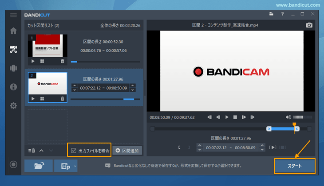Click the hint speech-bubble icon in bottom bar
The width and height of the screenshot is (324, 186).
coord(108,166)
